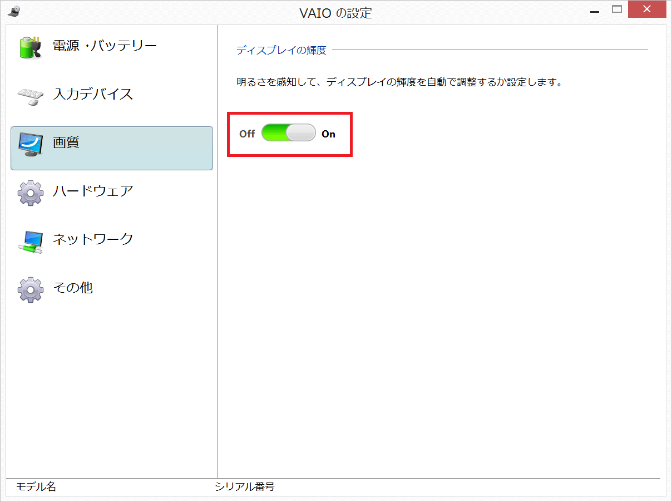Image resolution: width=672 pixels, height=502 pixels.
Task: Click the keyboard icon for 入力デバイス
Action: point(29,96)
